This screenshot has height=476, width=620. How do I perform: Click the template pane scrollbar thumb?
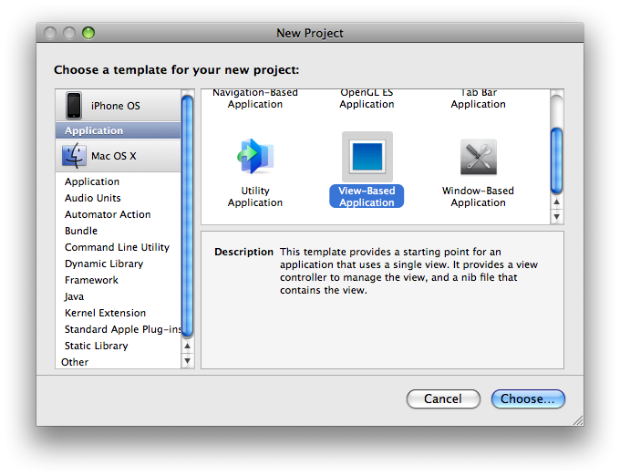(x=557, y=160)
